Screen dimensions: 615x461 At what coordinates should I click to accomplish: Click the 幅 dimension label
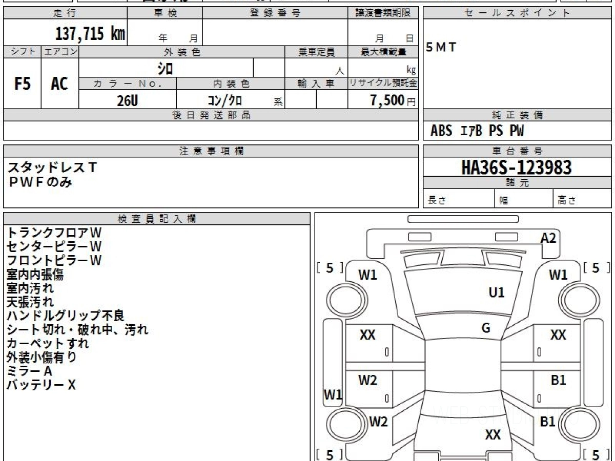pyautogui.click(x=503, y=201)
